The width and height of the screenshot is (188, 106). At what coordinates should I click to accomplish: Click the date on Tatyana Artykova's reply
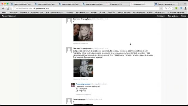pyautogui.click(x=98, y=84)
